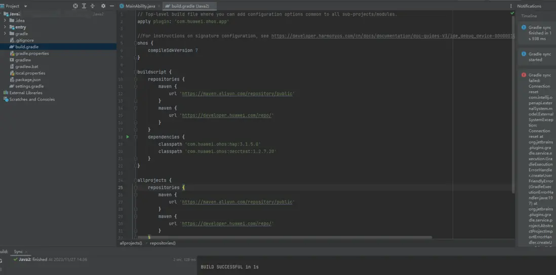Open the aliyun maven URL on line 27
The height and width of the screenshot is (275, 556).
(x=237, y=202)
